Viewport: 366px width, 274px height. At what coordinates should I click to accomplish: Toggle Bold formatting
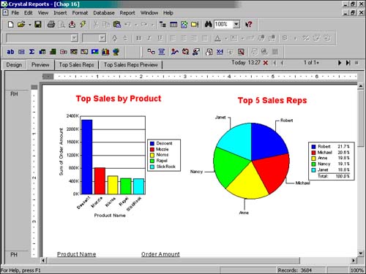(x=138, y=38)
